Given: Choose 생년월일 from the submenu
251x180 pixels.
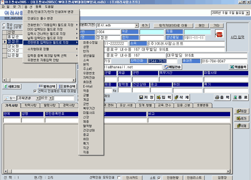Looking at the screenshot, I should coord(89,55).
